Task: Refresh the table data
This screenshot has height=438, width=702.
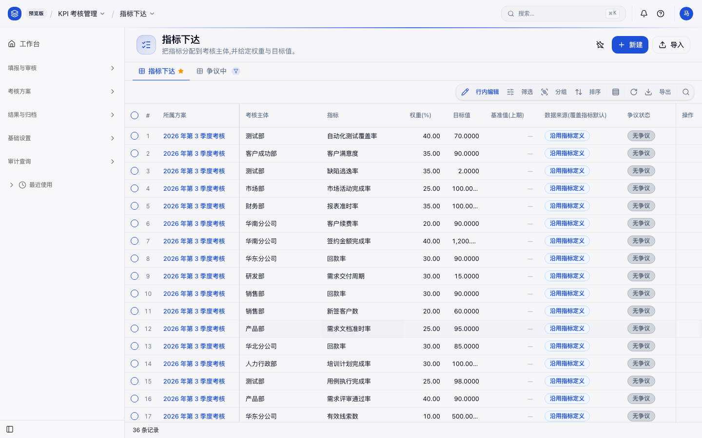Action: coord(634,92)
